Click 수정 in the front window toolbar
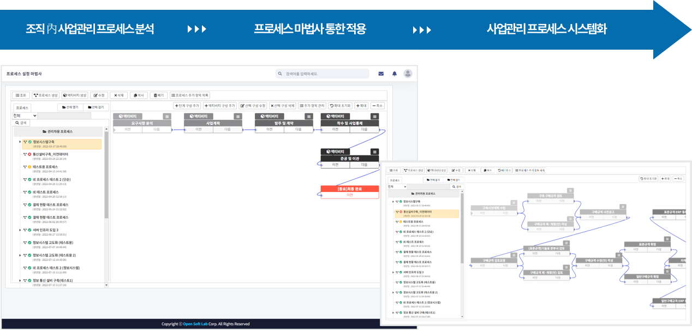This screenshot has height=330, width=692. pyautogui.click(x=457, y=170)
